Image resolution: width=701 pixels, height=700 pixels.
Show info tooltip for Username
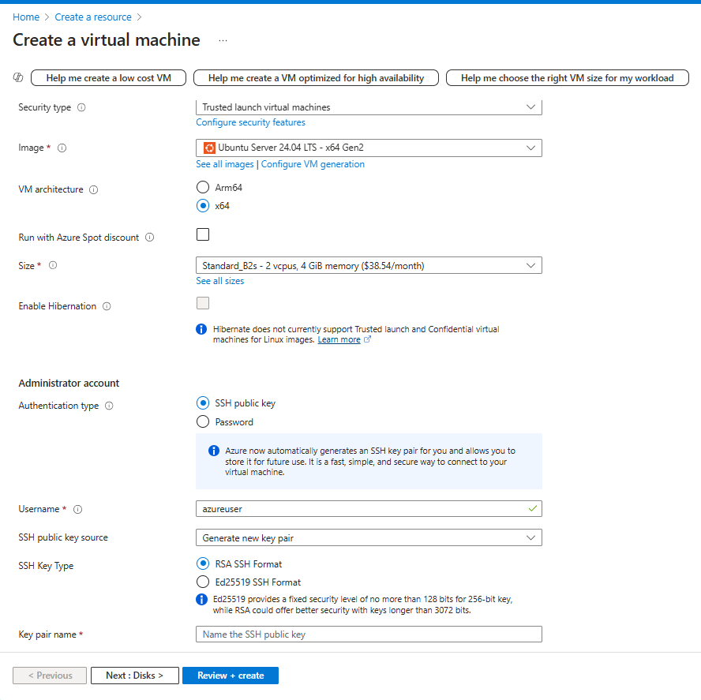pyautogui.click(x=78, y=509)
